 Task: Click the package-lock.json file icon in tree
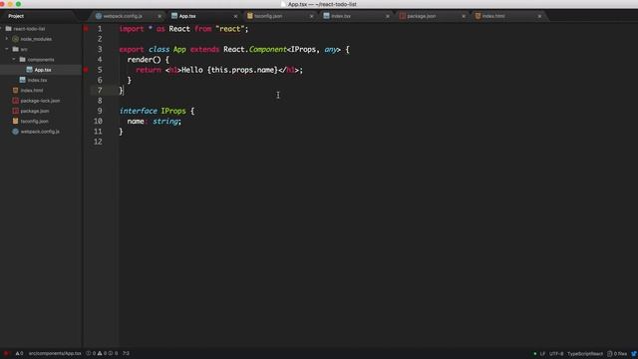tap(16, 101)
